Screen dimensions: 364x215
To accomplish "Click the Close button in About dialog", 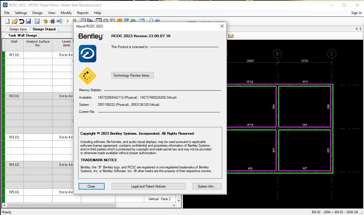I will 91,186.
